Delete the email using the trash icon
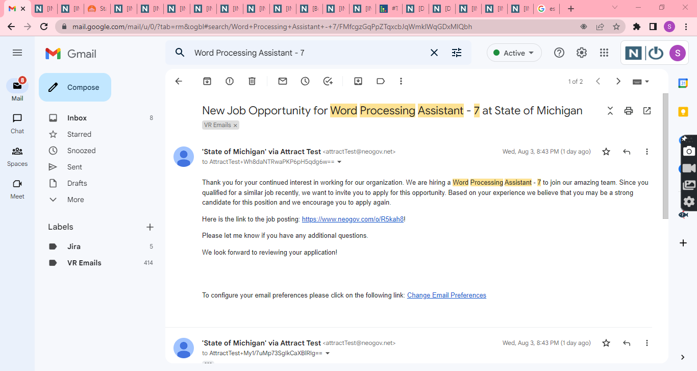 pos(252,81)
